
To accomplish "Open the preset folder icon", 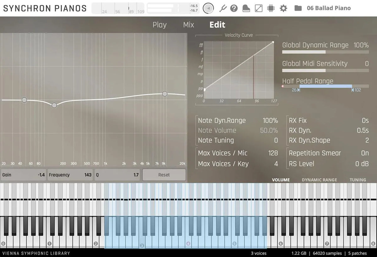I will click(x=298, y=8).
